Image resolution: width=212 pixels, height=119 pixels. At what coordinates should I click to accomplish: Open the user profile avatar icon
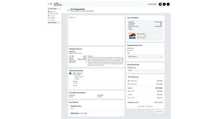[168, 4]
